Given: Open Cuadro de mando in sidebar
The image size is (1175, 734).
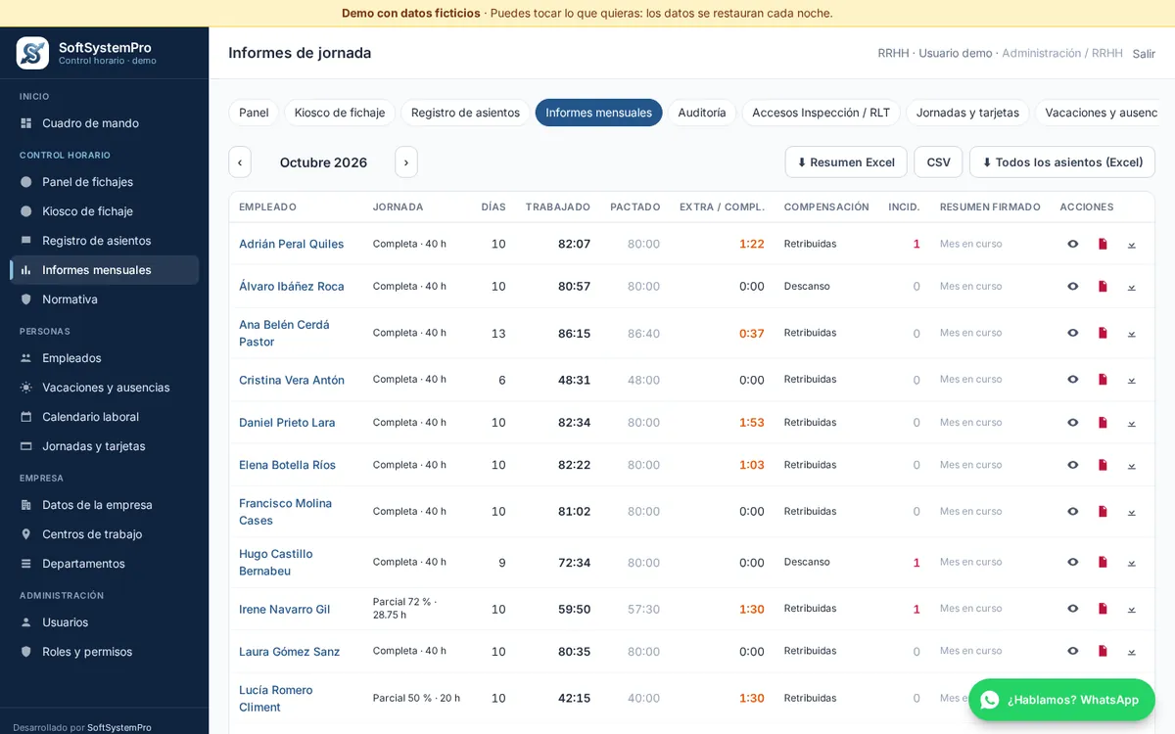Looking at the screenshot, I should [104, 123].
